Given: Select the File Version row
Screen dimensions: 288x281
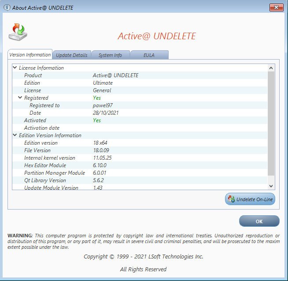Looking at the screenshot, I should click(140, 150).
